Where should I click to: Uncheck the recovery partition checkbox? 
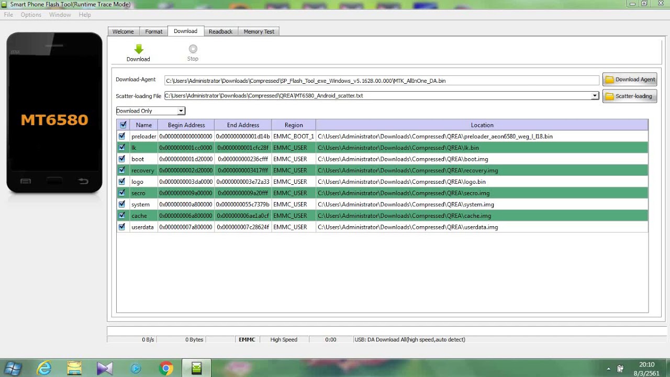122,170
